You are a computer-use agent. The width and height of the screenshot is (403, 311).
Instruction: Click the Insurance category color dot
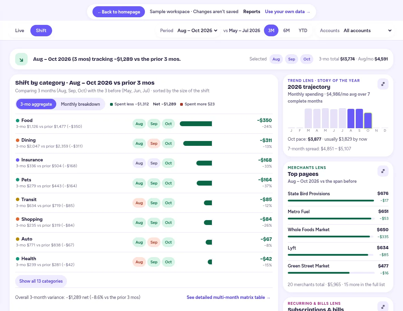pyautogui.click(x=18, y=160)
